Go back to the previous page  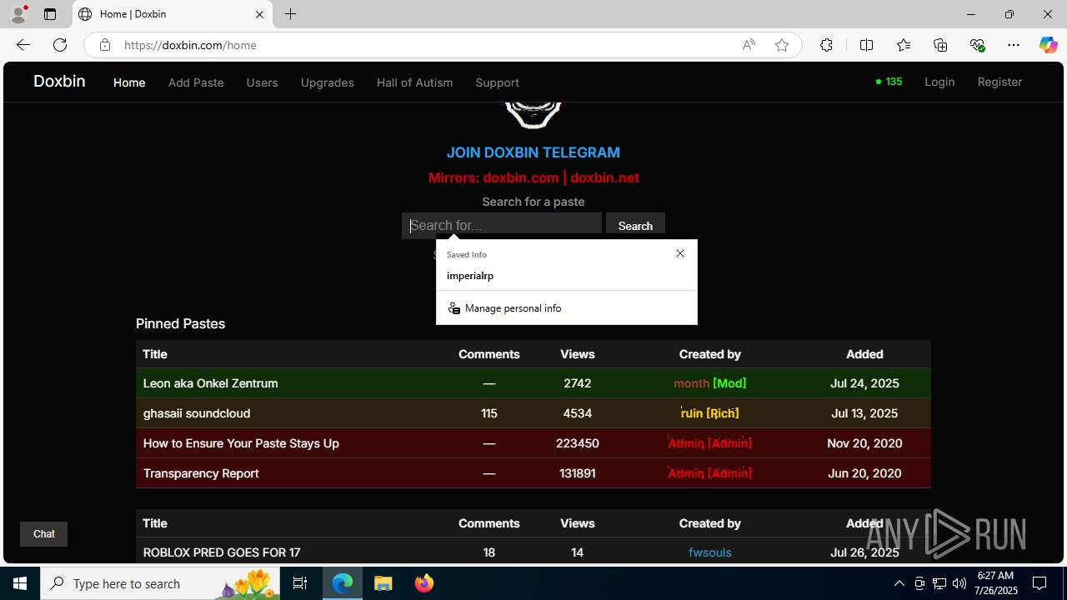click(x=23, y=45)
